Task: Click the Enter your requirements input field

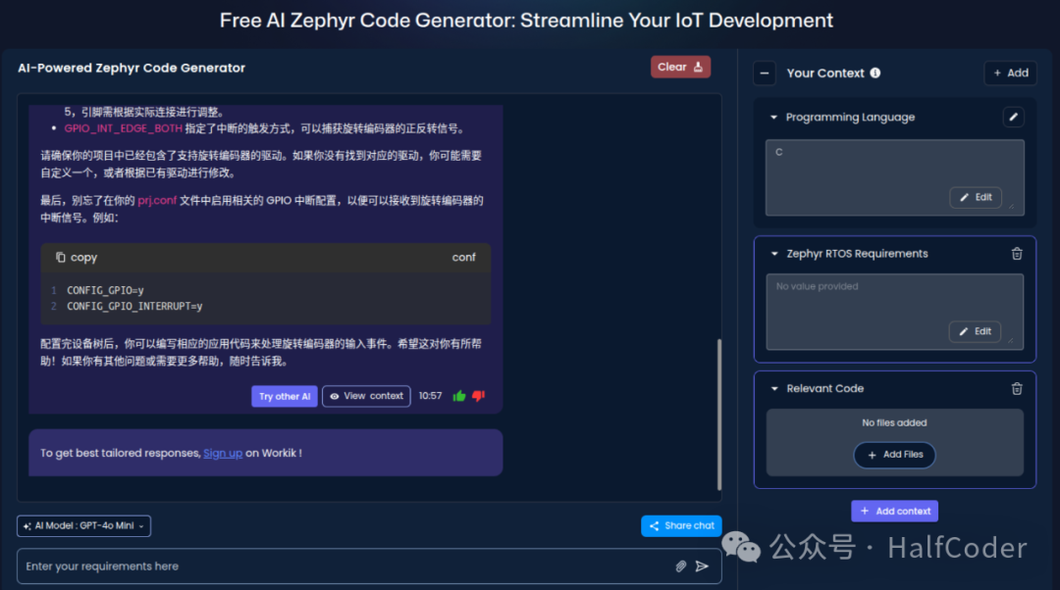Action: point(344,566)
